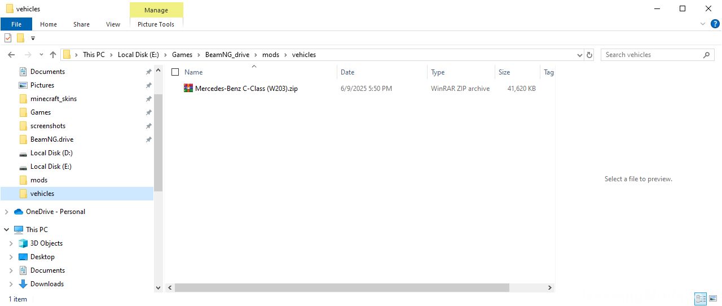Navigate to This PC breadcrumb

[x=94, y=55]
